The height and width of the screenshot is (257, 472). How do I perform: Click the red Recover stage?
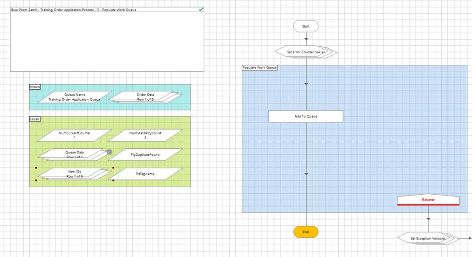pos(428,200)
